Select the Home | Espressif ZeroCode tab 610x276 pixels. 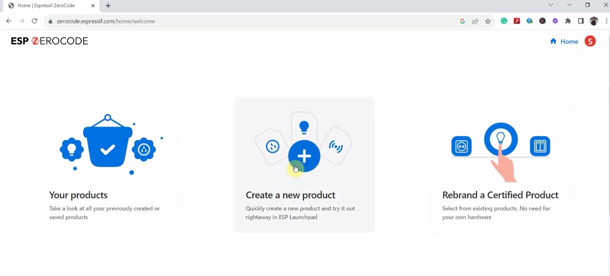(46, 6)
